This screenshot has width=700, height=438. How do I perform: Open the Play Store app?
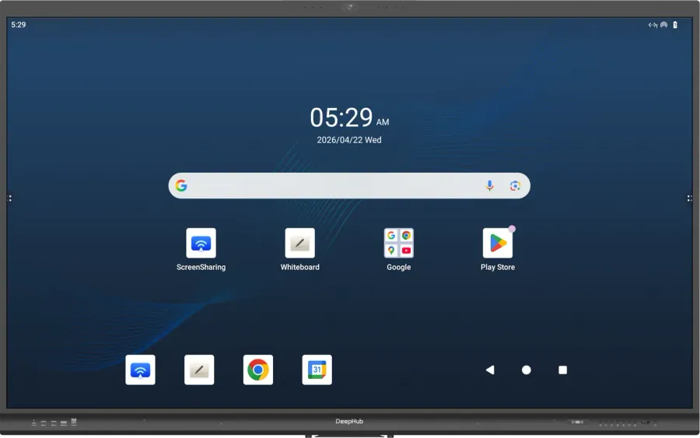click(x=497, y=243)
